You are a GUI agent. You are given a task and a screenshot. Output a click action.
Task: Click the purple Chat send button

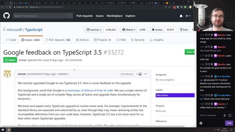pyautogui.click(x=229, y=123)
